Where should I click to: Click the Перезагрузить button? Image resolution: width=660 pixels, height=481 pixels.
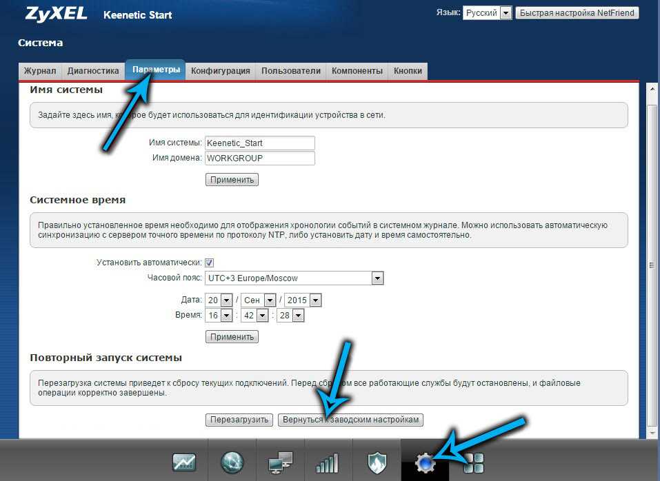click(x=239, y=420)
